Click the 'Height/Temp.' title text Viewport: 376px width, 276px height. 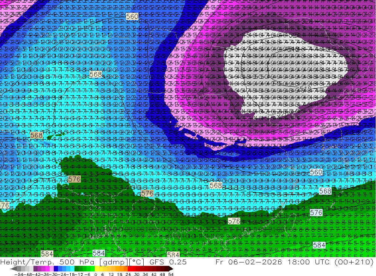coord(27,262)
